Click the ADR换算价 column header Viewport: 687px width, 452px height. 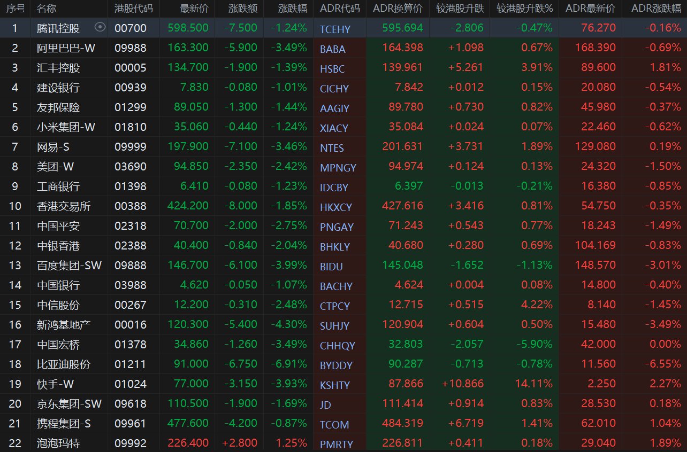coord(398,9)
